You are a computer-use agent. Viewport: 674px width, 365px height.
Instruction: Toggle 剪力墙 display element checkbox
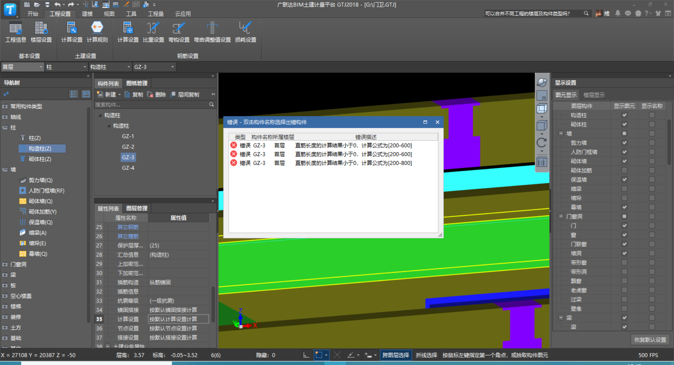(624, 142)
